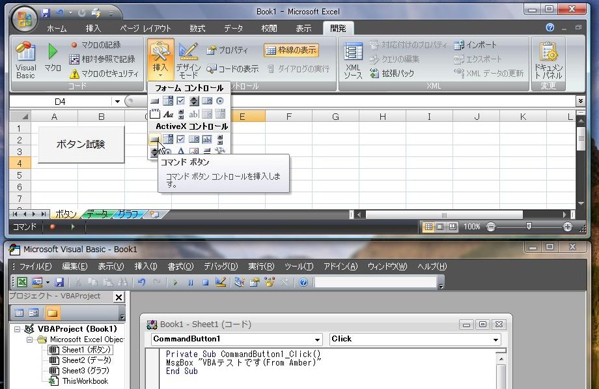Insert ActiveX list box control
The width and height of the screenshot is (599, 389).
click(194, 139)
